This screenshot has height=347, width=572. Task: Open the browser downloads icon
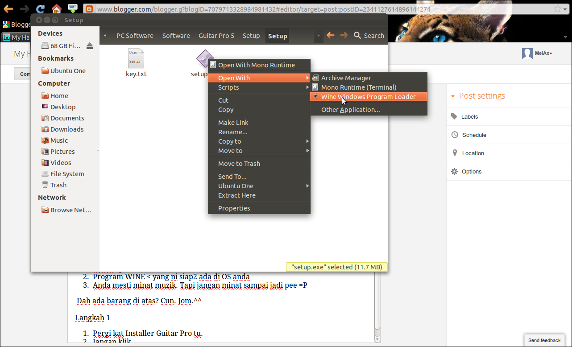click(x=73, y=8)
